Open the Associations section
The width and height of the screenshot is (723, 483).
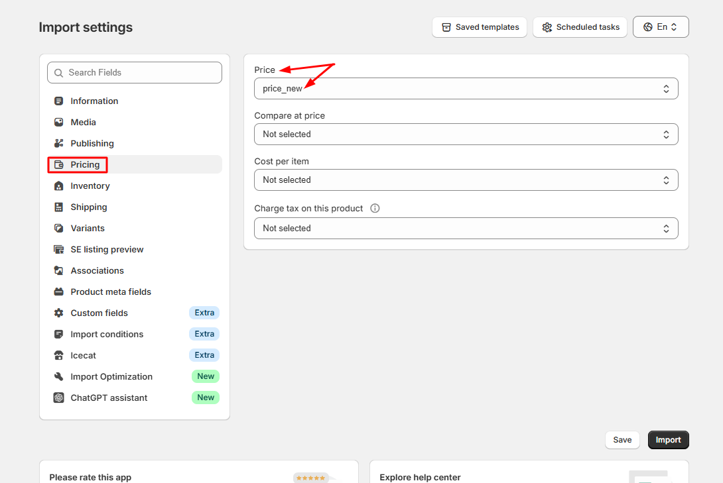[135, 270]
